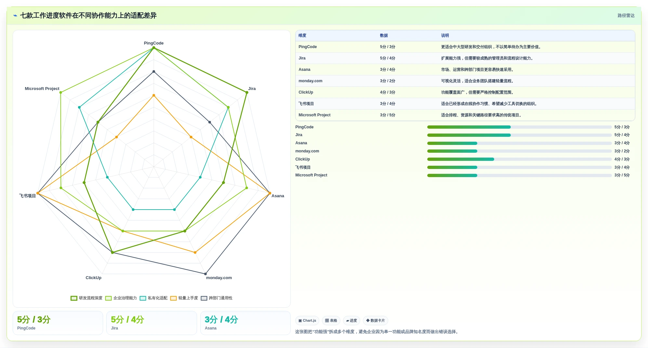Viewport: 648px width, 348px height.
Task: Toggle the 轻量上手度 legend swatch
Action: [x=173, y=298]
